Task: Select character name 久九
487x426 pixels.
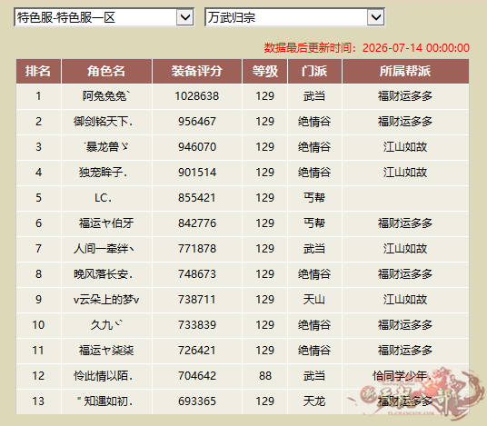Action: pyautogui.click(x=106, y=325)
